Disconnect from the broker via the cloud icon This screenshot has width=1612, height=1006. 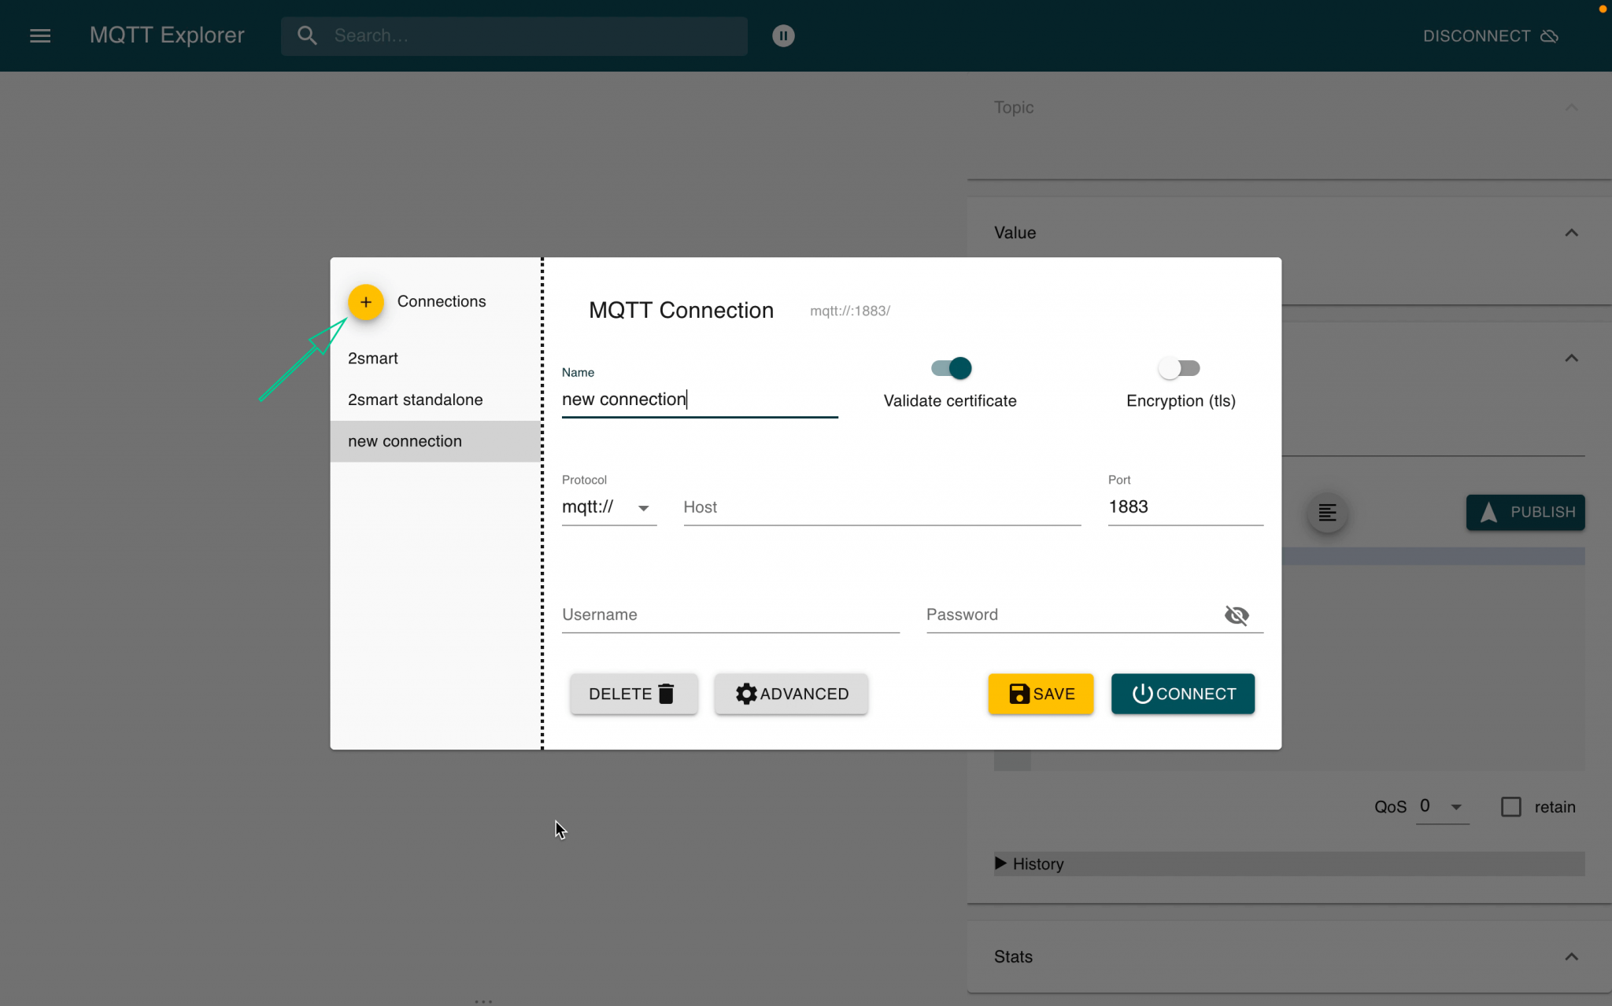(x=1546, y=35)
